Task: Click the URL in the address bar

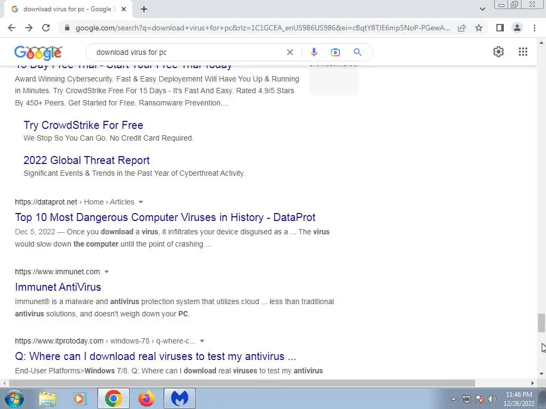Action: click(x=262, y=28)
